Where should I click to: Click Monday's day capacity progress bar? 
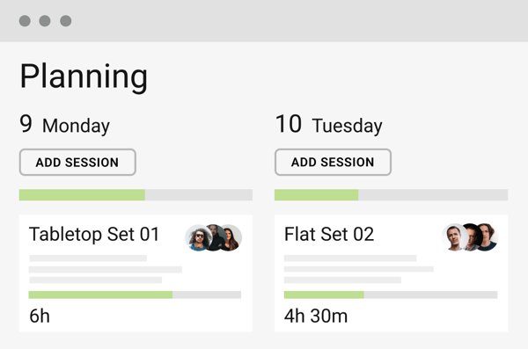(136, 195)
